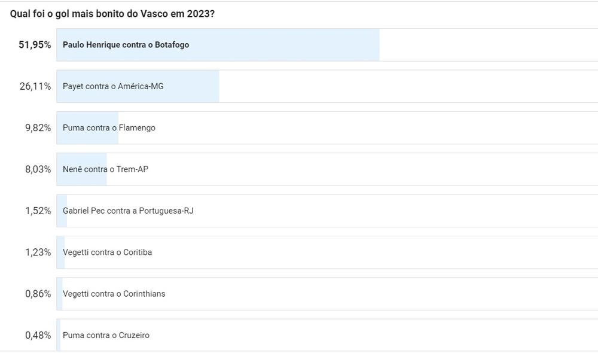Select Vegetti contra o Coritiba option
This screenshot has height=353, width=598.
pyautogui.click(x=107, y=252)
